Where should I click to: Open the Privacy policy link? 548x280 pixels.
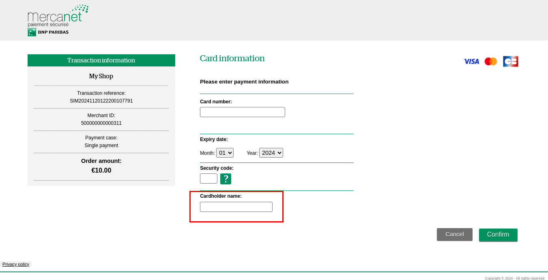pos(16,264)
